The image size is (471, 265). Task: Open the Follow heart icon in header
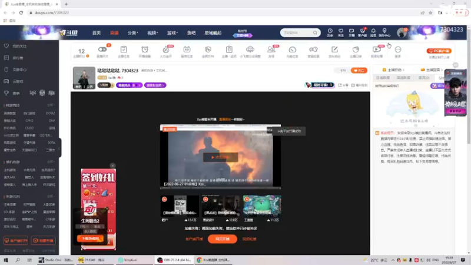coord(341,31)
